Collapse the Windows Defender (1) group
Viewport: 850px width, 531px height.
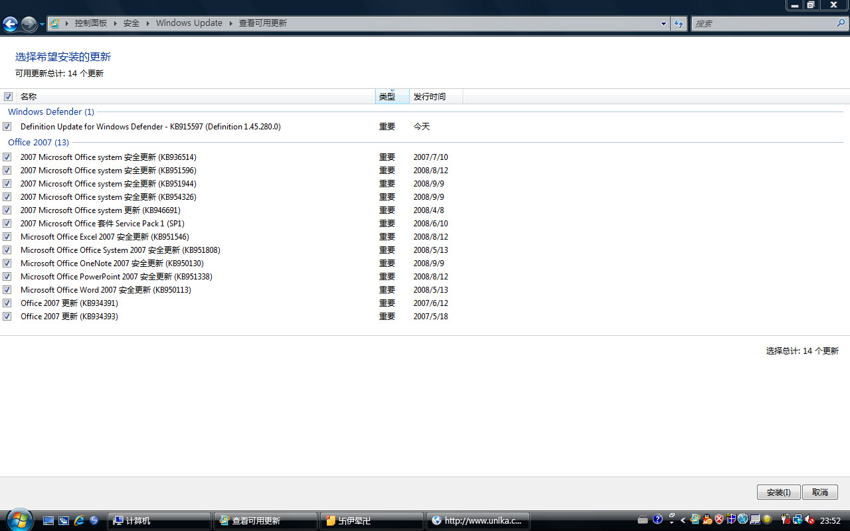[x=51, y=112]
